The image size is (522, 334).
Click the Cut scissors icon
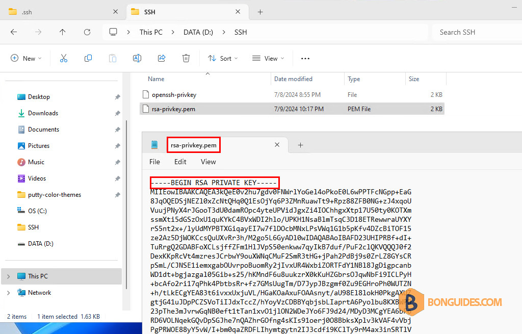coord(64,58)
